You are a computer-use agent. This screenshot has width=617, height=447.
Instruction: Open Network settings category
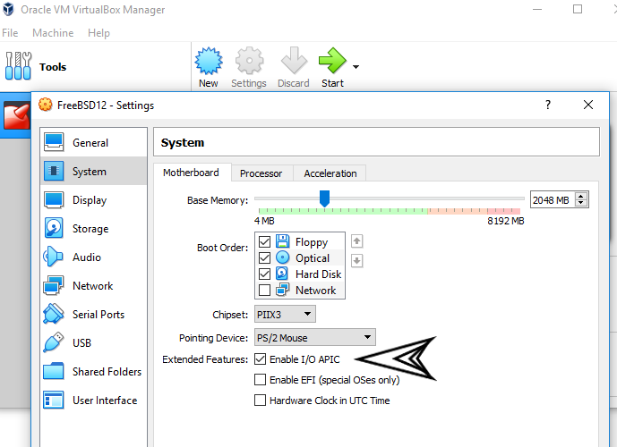94,285
